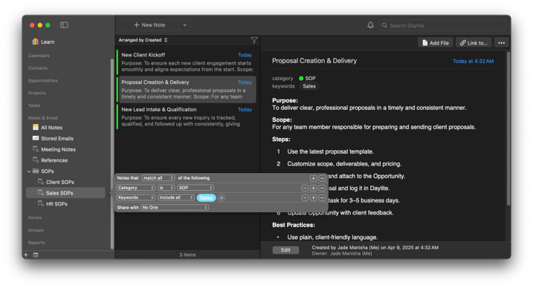Open the more options ellipsis button
The width and height of the screenshot is (533, 288).
(x=501, y=43)
